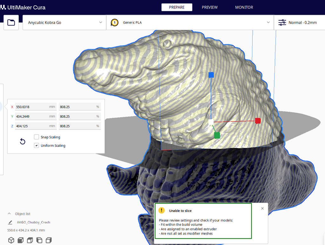Image resolution: width=325 pixels, height=245 pixels.
Task: Select the left side view icon
Action: click(x=39, y=240)
